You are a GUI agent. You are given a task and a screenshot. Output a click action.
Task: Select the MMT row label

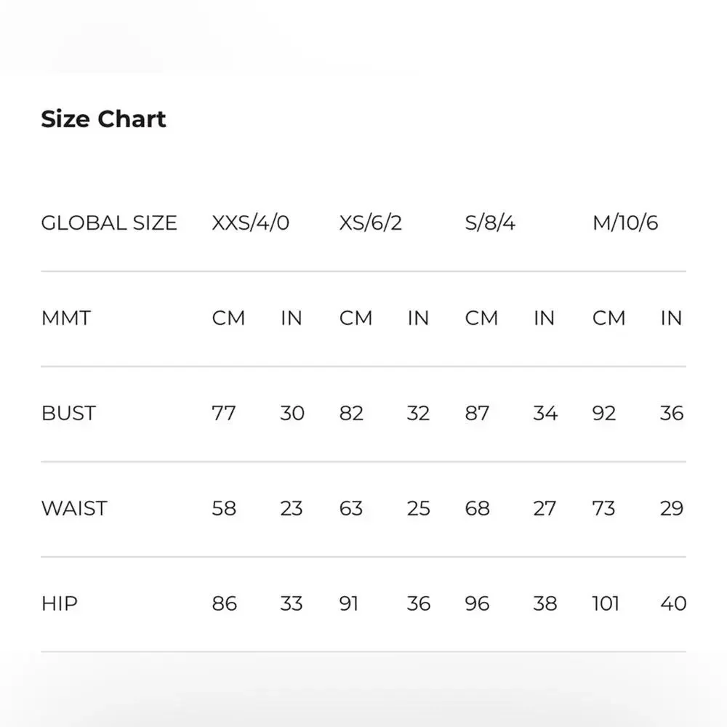pyautogui.click(x=65, y=318)
